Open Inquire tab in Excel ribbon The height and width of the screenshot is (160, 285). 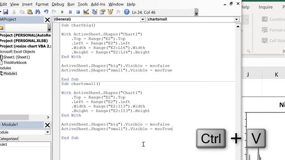(x=265, y=7)
